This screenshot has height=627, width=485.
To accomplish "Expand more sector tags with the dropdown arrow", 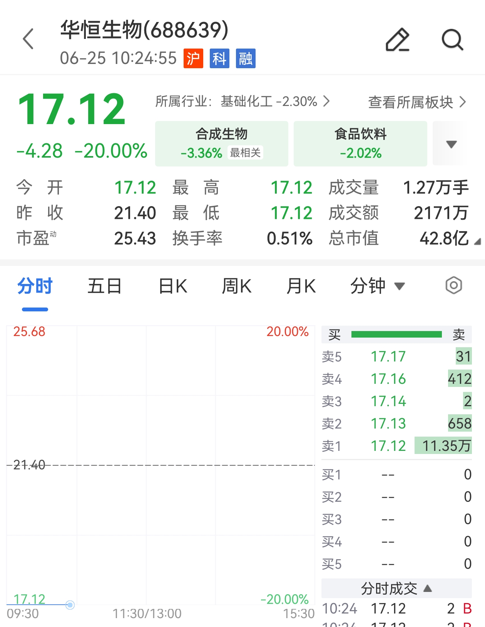I will point(451,144).
